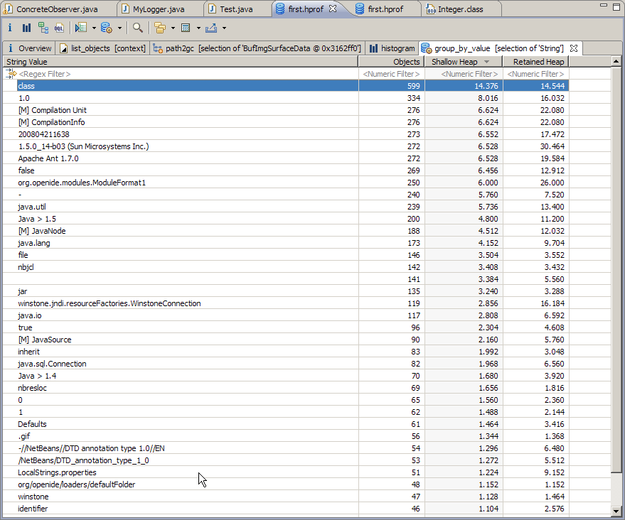Viewport: 625px width, 520px height.
Task: Click the vertical scrollbar down arrow
Action: point(616,511)
